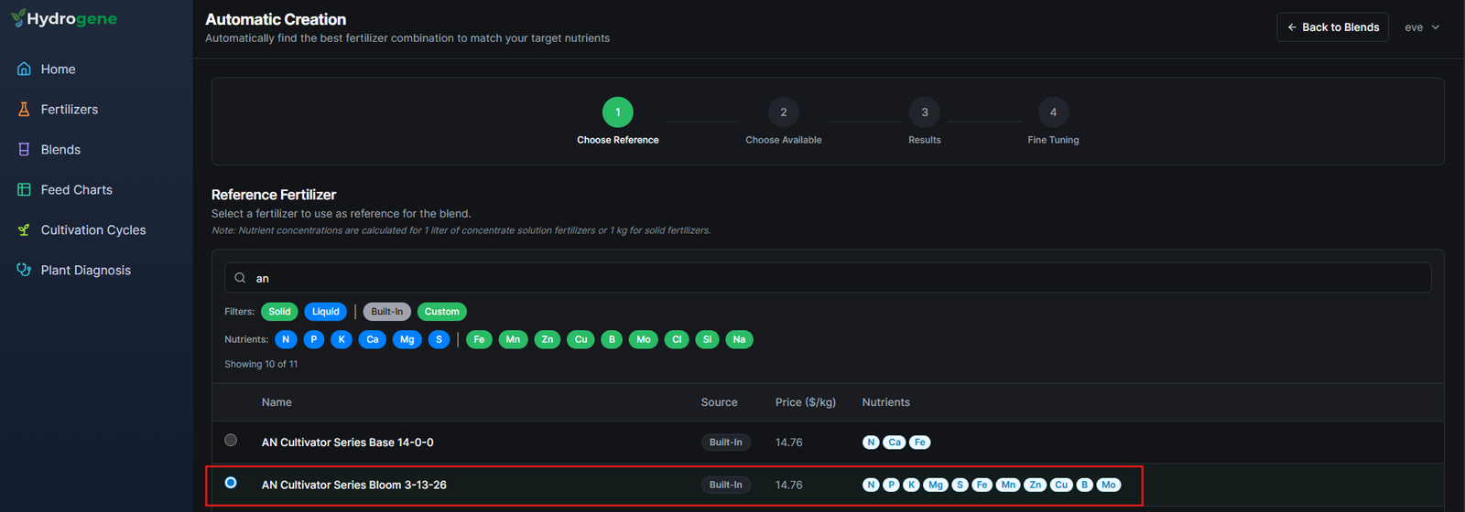Open the eve user dropdown
Viewport: 1465px width, 512px height.
coord(1422,27)
